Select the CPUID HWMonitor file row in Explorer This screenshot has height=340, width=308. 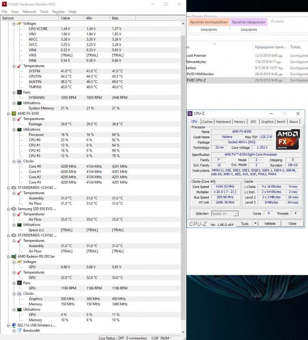247,74
